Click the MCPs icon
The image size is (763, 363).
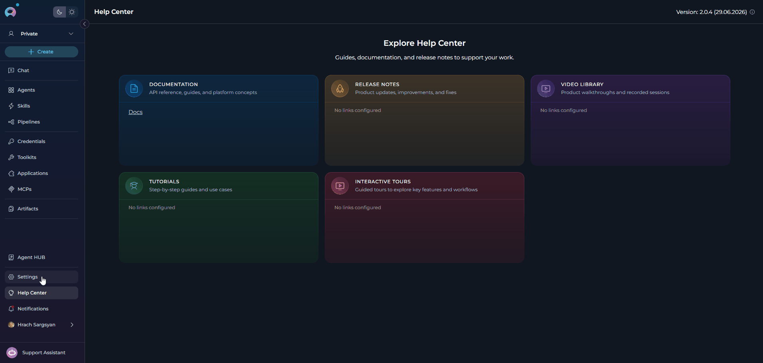click(x=11, y=189)
